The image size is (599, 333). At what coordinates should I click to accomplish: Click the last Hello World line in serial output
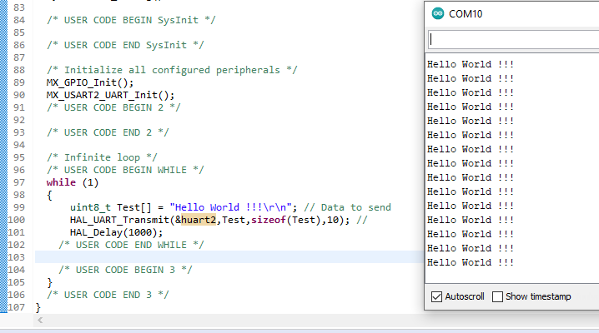(x=470, y=262)
